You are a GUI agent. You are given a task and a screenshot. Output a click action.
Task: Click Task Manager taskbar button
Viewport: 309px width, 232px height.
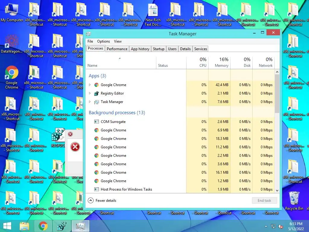[81, 226]
